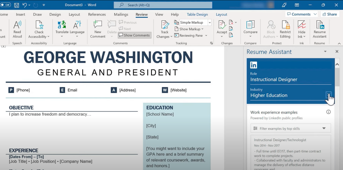Toggle the AutoSave switch
Viewport: 343px width, 170px height.
click(x=6, y=5)
